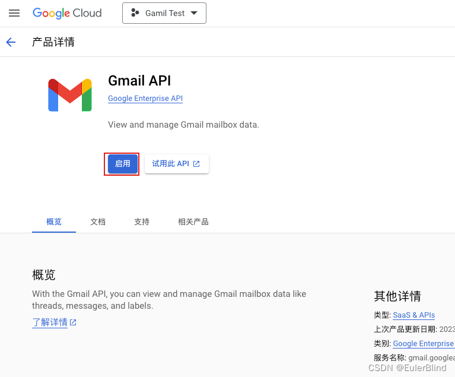
Task: Open the Google Enterprise API link under Gmail API
Action: (x=145, y=99)
